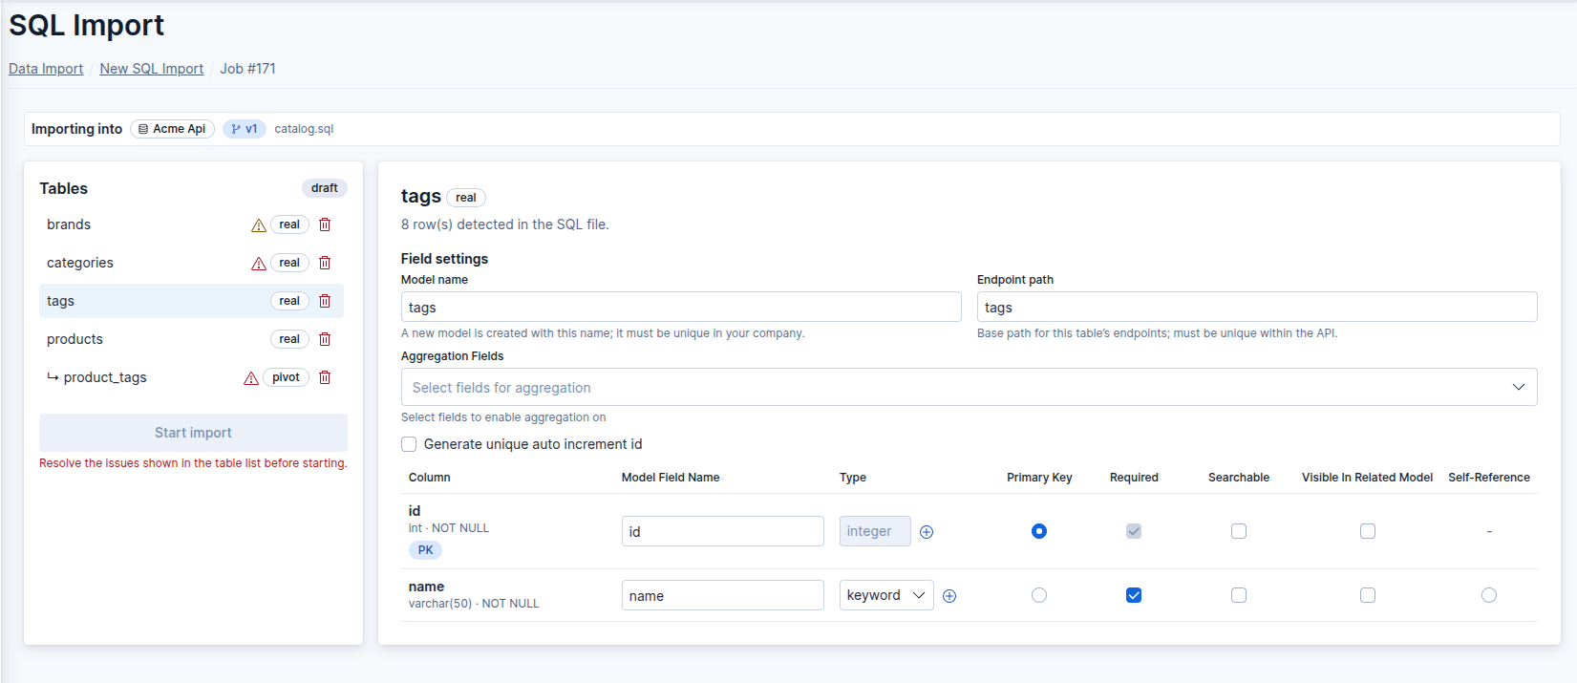Viewport: 1577px width, 683px height.
Task: Select the brands table in the list
Action: click(191, 224)
